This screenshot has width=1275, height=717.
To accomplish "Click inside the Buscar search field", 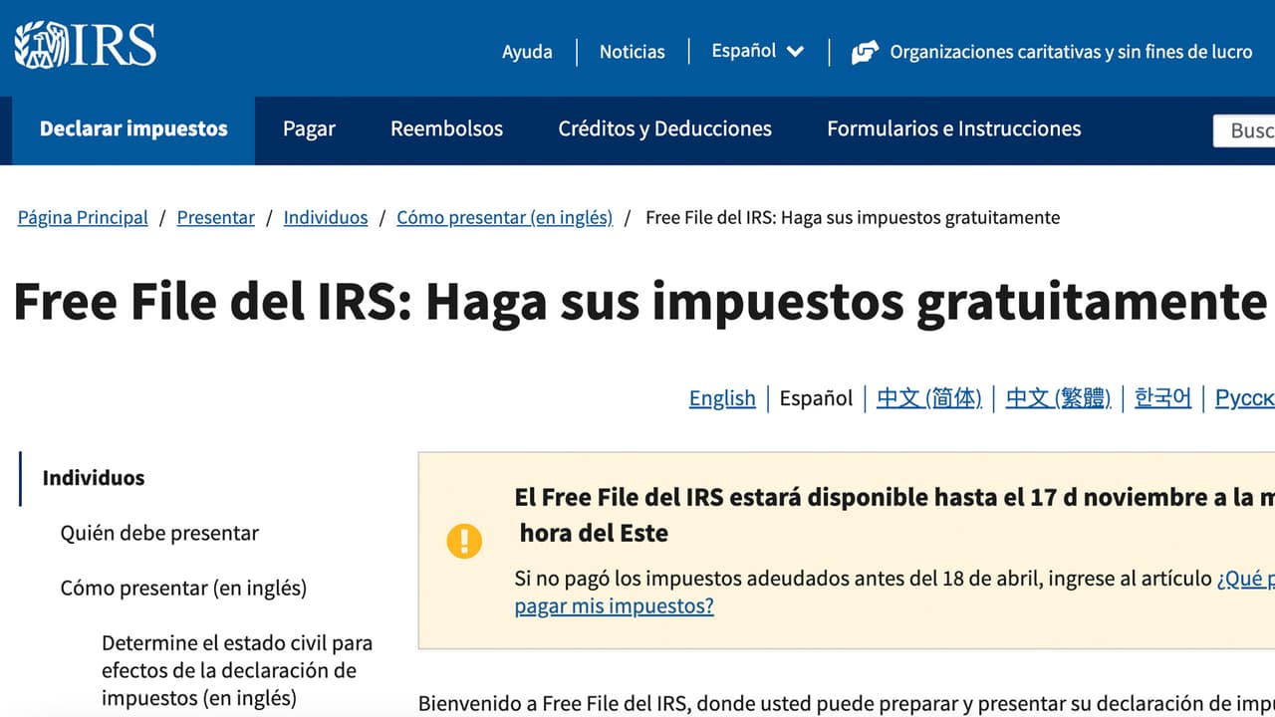I will click(1247, 130).
